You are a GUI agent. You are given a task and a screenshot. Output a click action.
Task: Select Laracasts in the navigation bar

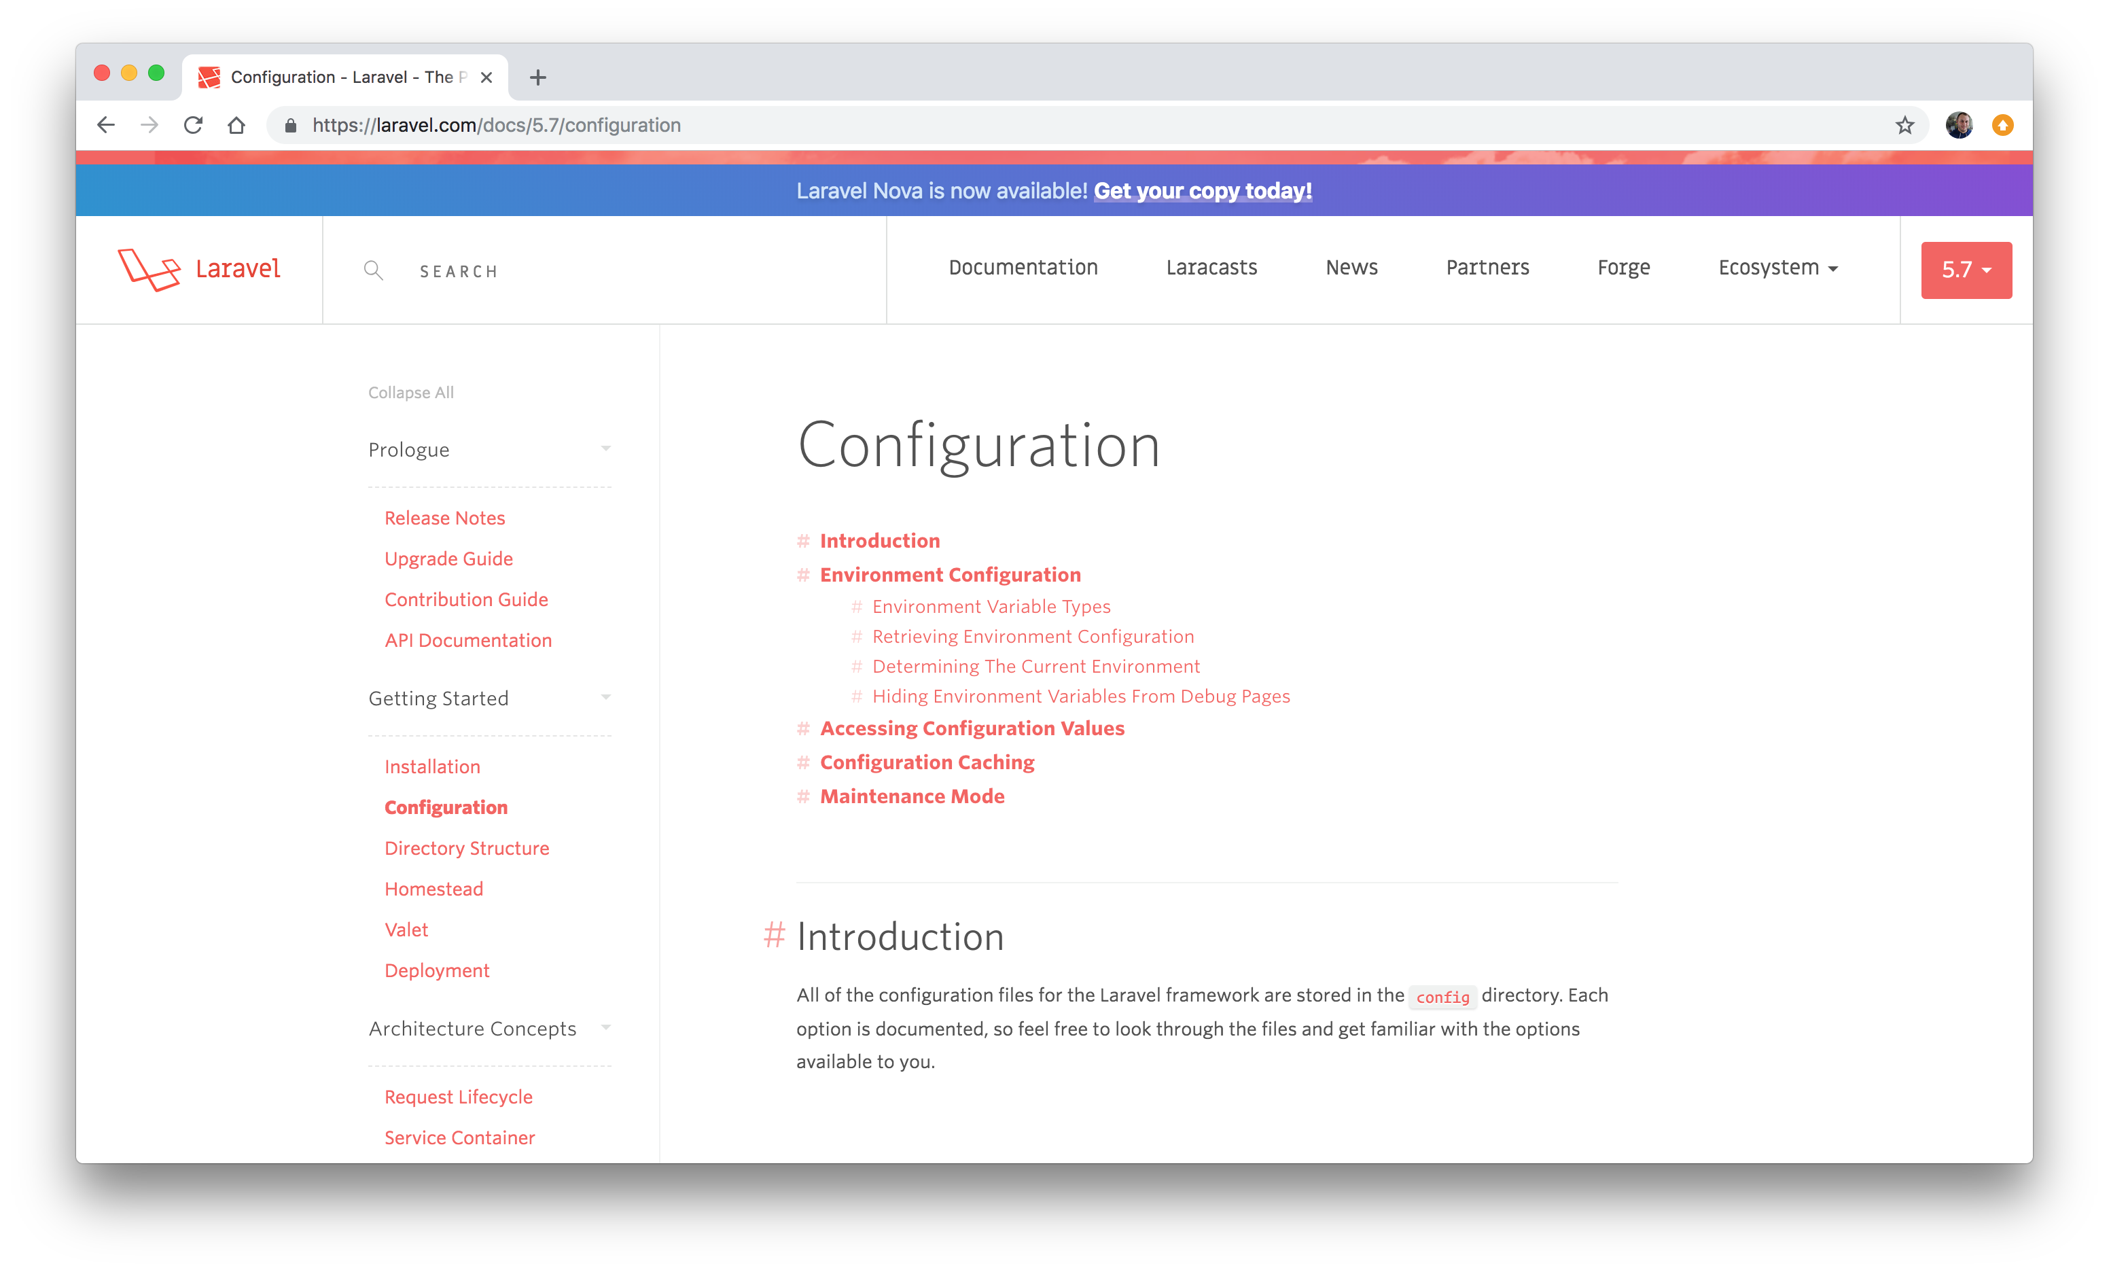(x=1211, y=268)
